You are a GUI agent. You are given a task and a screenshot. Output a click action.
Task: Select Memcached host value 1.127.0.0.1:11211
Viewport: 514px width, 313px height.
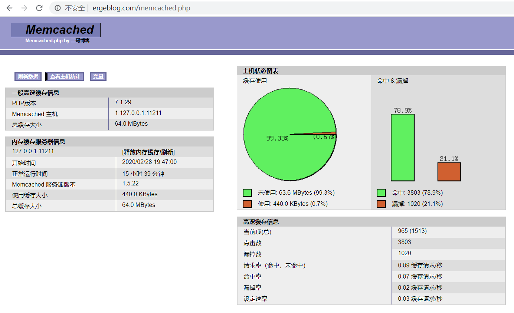(138, 113)
